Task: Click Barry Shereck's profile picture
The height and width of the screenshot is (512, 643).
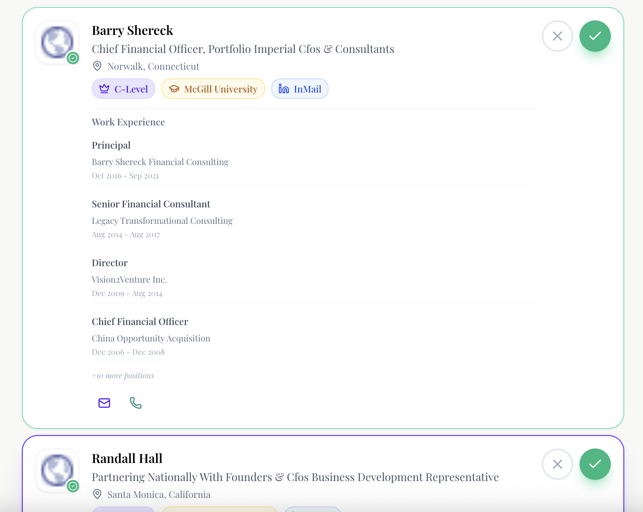Action: (57, 42)
